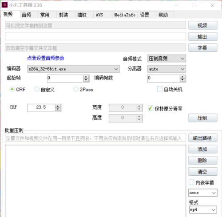Minimize the 小丸工具箱 window
Image resolution: width=222 pixels, height=217 pixels.
(176, 5)
